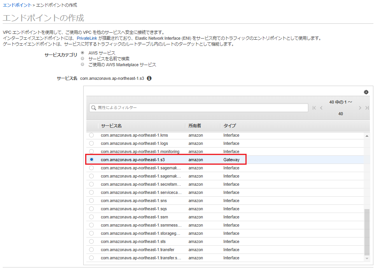Sort by サービス名 column header
Viewport: 380px width, 271px height.
pos(111,126)
